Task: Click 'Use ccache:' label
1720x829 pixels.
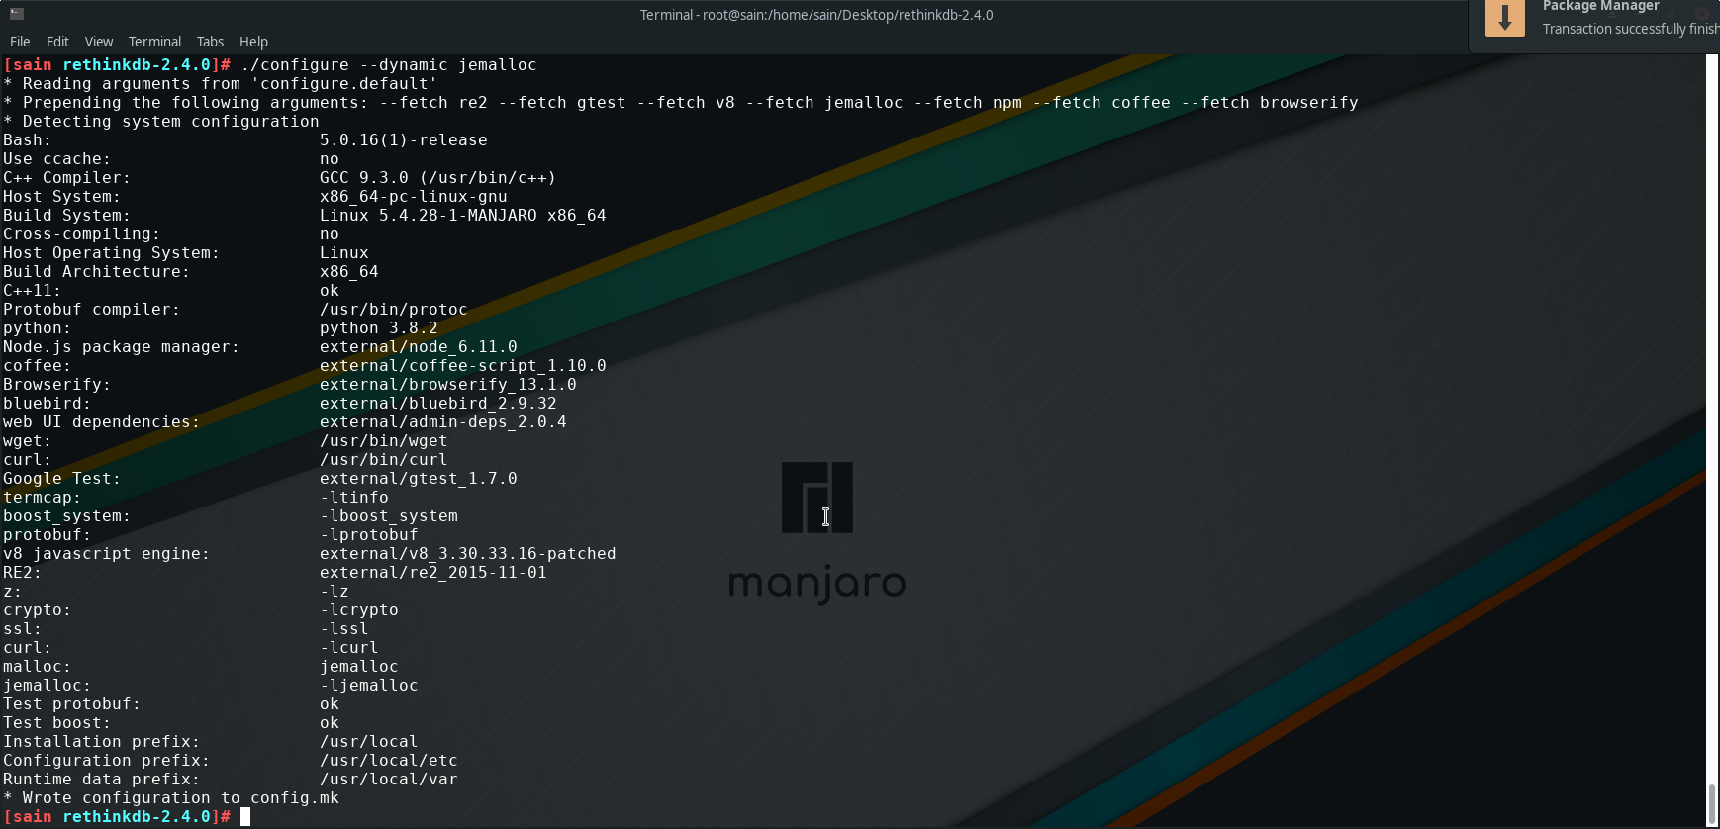Action: click(x=56, y=159)
